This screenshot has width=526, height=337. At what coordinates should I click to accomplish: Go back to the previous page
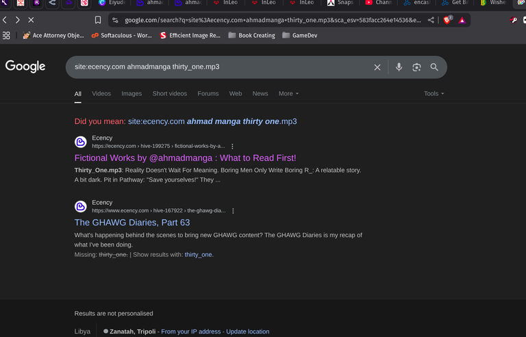pos(5,20)
